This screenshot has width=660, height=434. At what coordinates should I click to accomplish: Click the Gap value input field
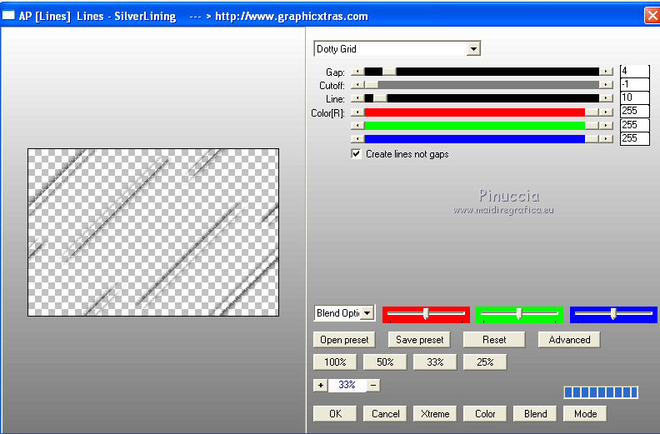634,71
